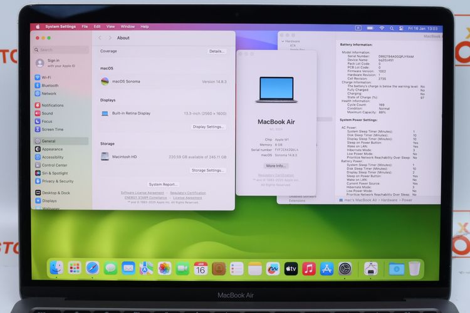This screenshot has height=313, width=470.
Task: Open Finder from the dock
Action: pos(56,268)
